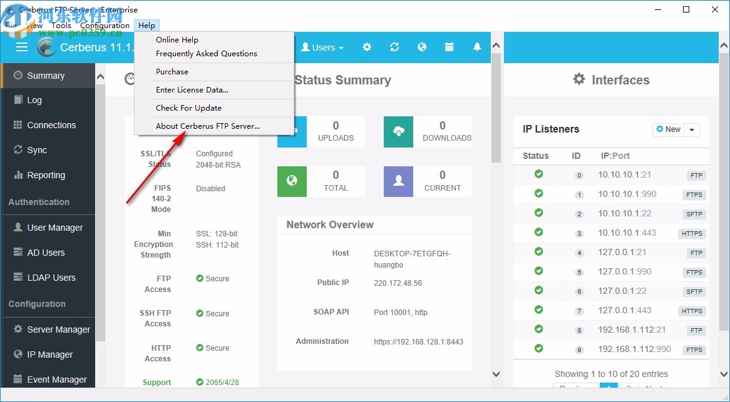Click Interfaces panel scrollbar down arrow
The height and width of the screenshot is (402, 730).
pos(724,374)
